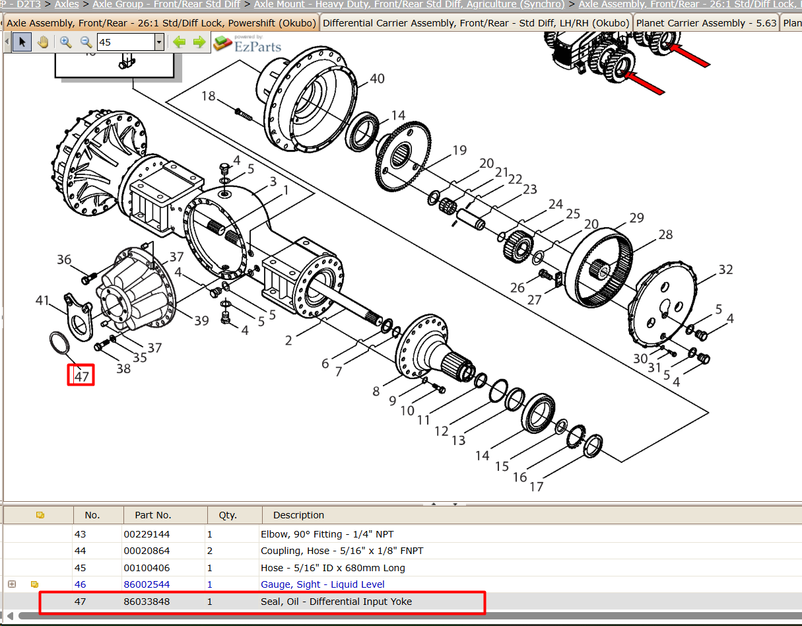Click callout 17 on the diagram
The image size is (802, 626).
pyautogui.click(x=537, y=487)
